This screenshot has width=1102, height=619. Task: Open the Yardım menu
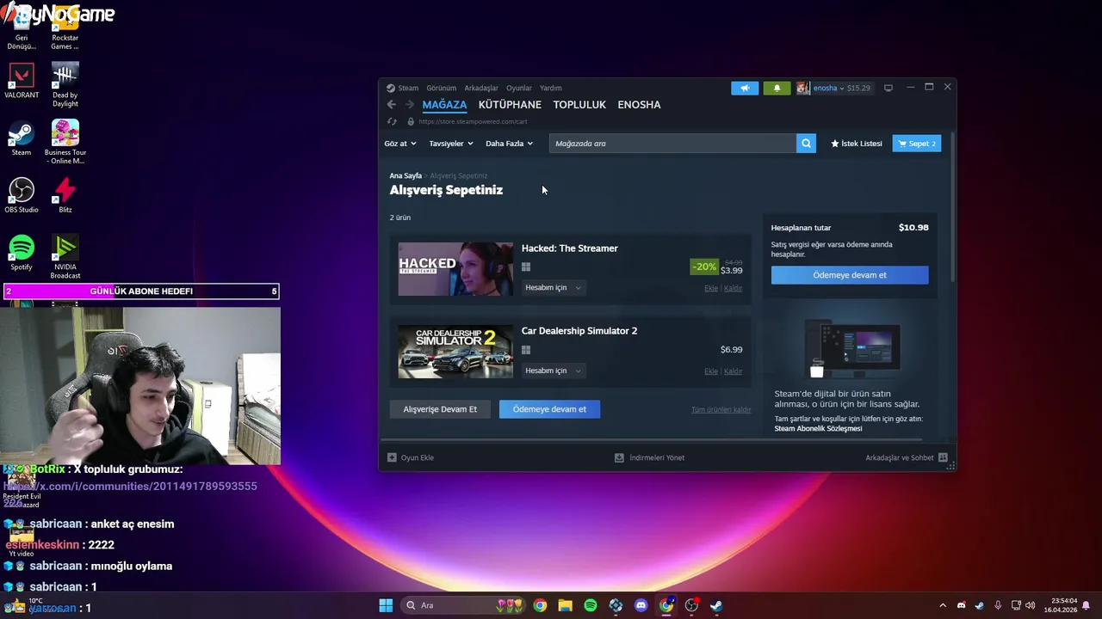pos(551,88)
